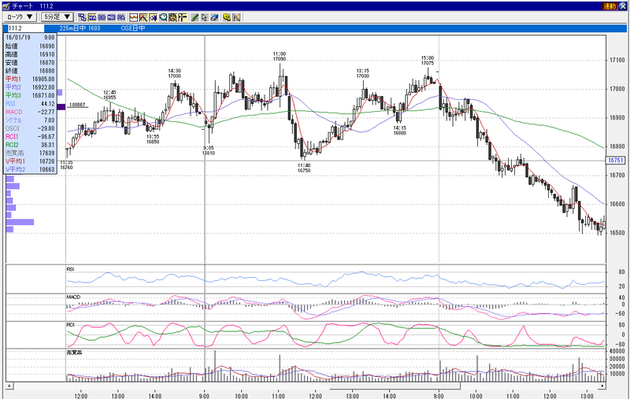Click the 高値 16910 row

click(x=30, y=54)
